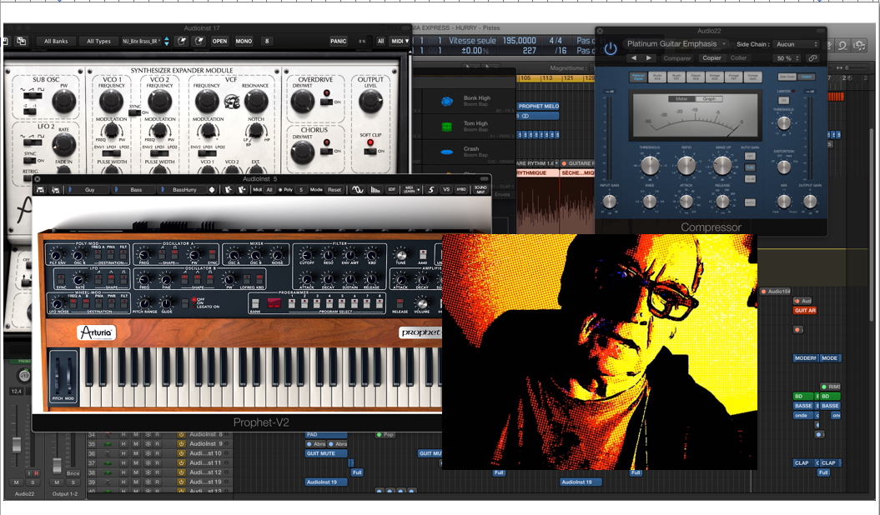880x515 pixels.
Task: Click the Tom High green drum icon
Action: 447,127
